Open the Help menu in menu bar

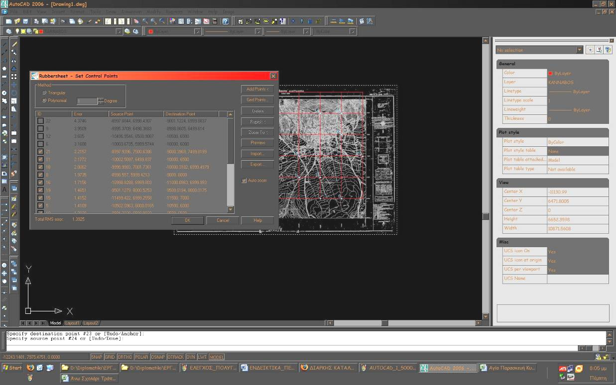213,11
